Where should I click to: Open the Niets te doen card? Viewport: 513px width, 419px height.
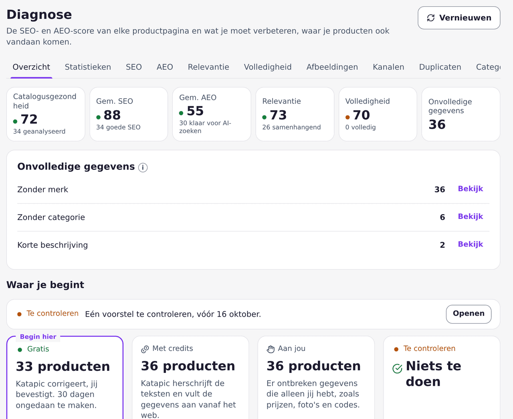(x=442, y=377)
